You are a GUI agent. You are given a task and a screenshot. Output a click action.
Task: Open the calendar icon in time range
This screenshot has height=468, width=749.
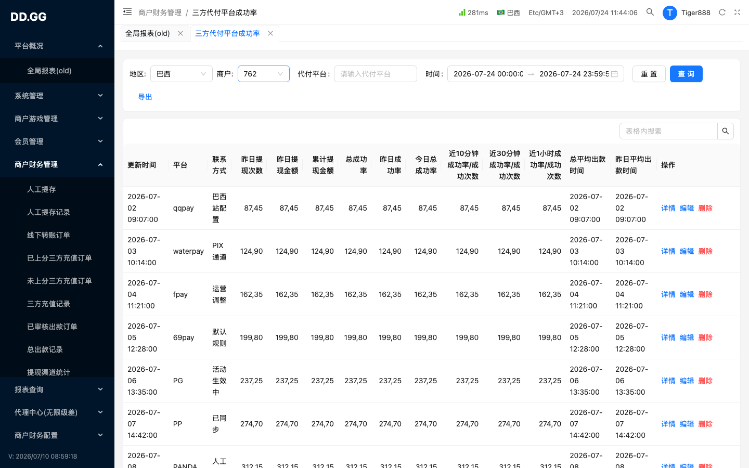point(614,74)
